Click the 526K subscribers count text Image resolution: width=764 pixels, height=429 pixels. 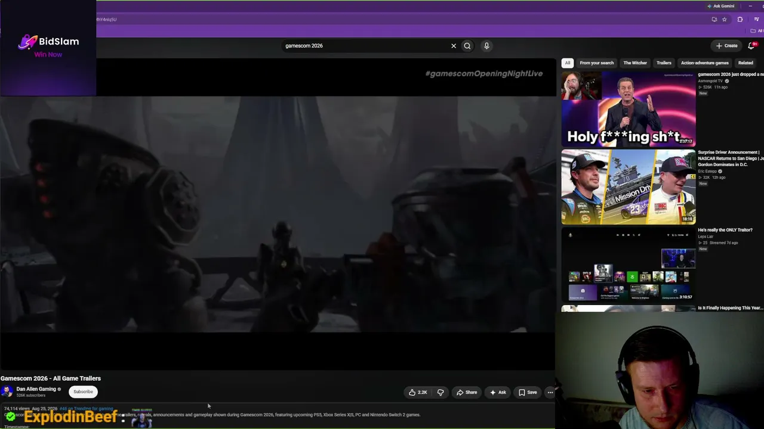tap(31, 396)
